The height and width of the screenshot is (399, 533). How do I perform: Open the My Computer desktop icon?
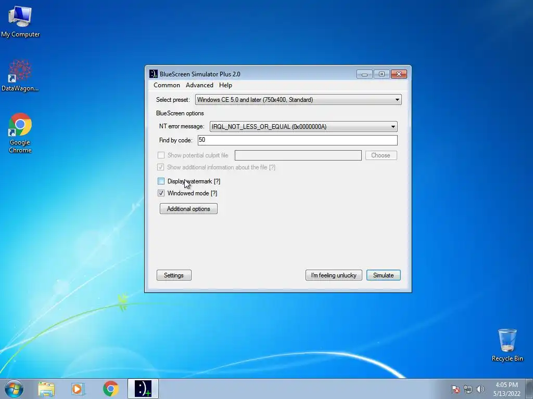click(x=20, y=21)
